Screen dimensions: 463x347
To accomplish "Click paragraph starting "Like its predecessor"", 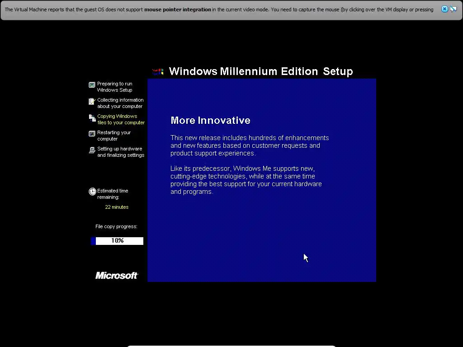I will tap(246, 180).
